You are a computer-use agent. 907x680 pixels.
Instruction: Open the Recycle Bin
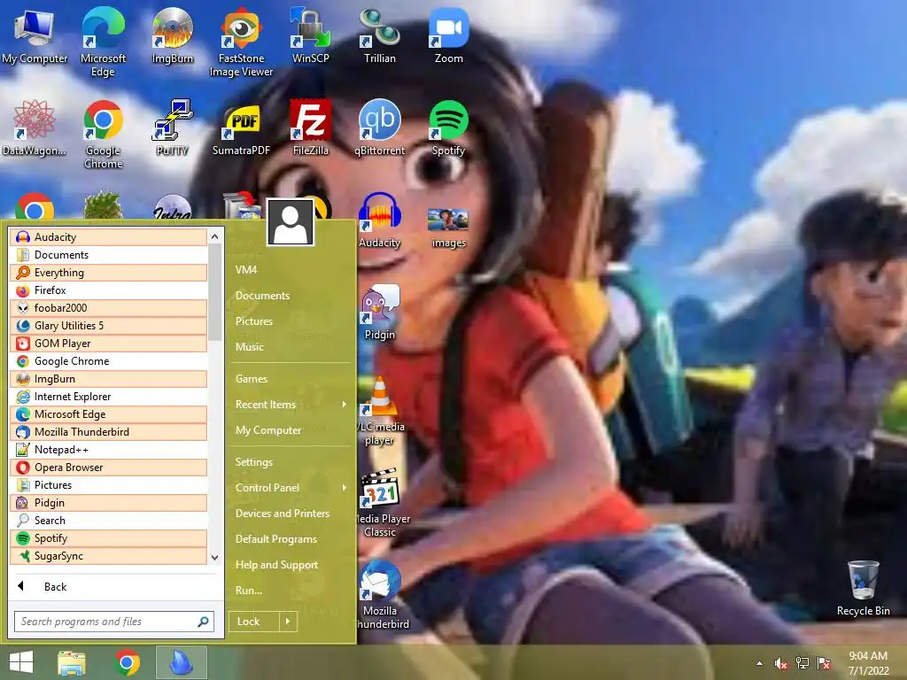[863, 589]
